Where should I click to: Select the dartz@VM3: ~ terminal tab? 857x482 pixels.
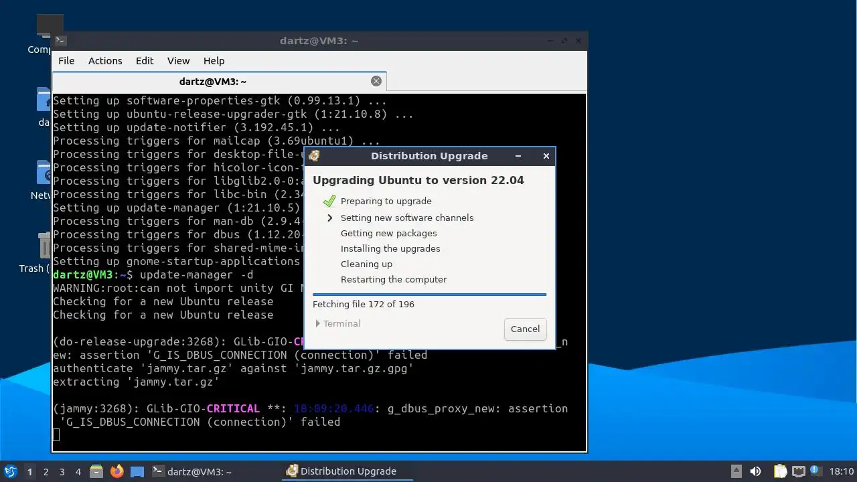point(219,82)
